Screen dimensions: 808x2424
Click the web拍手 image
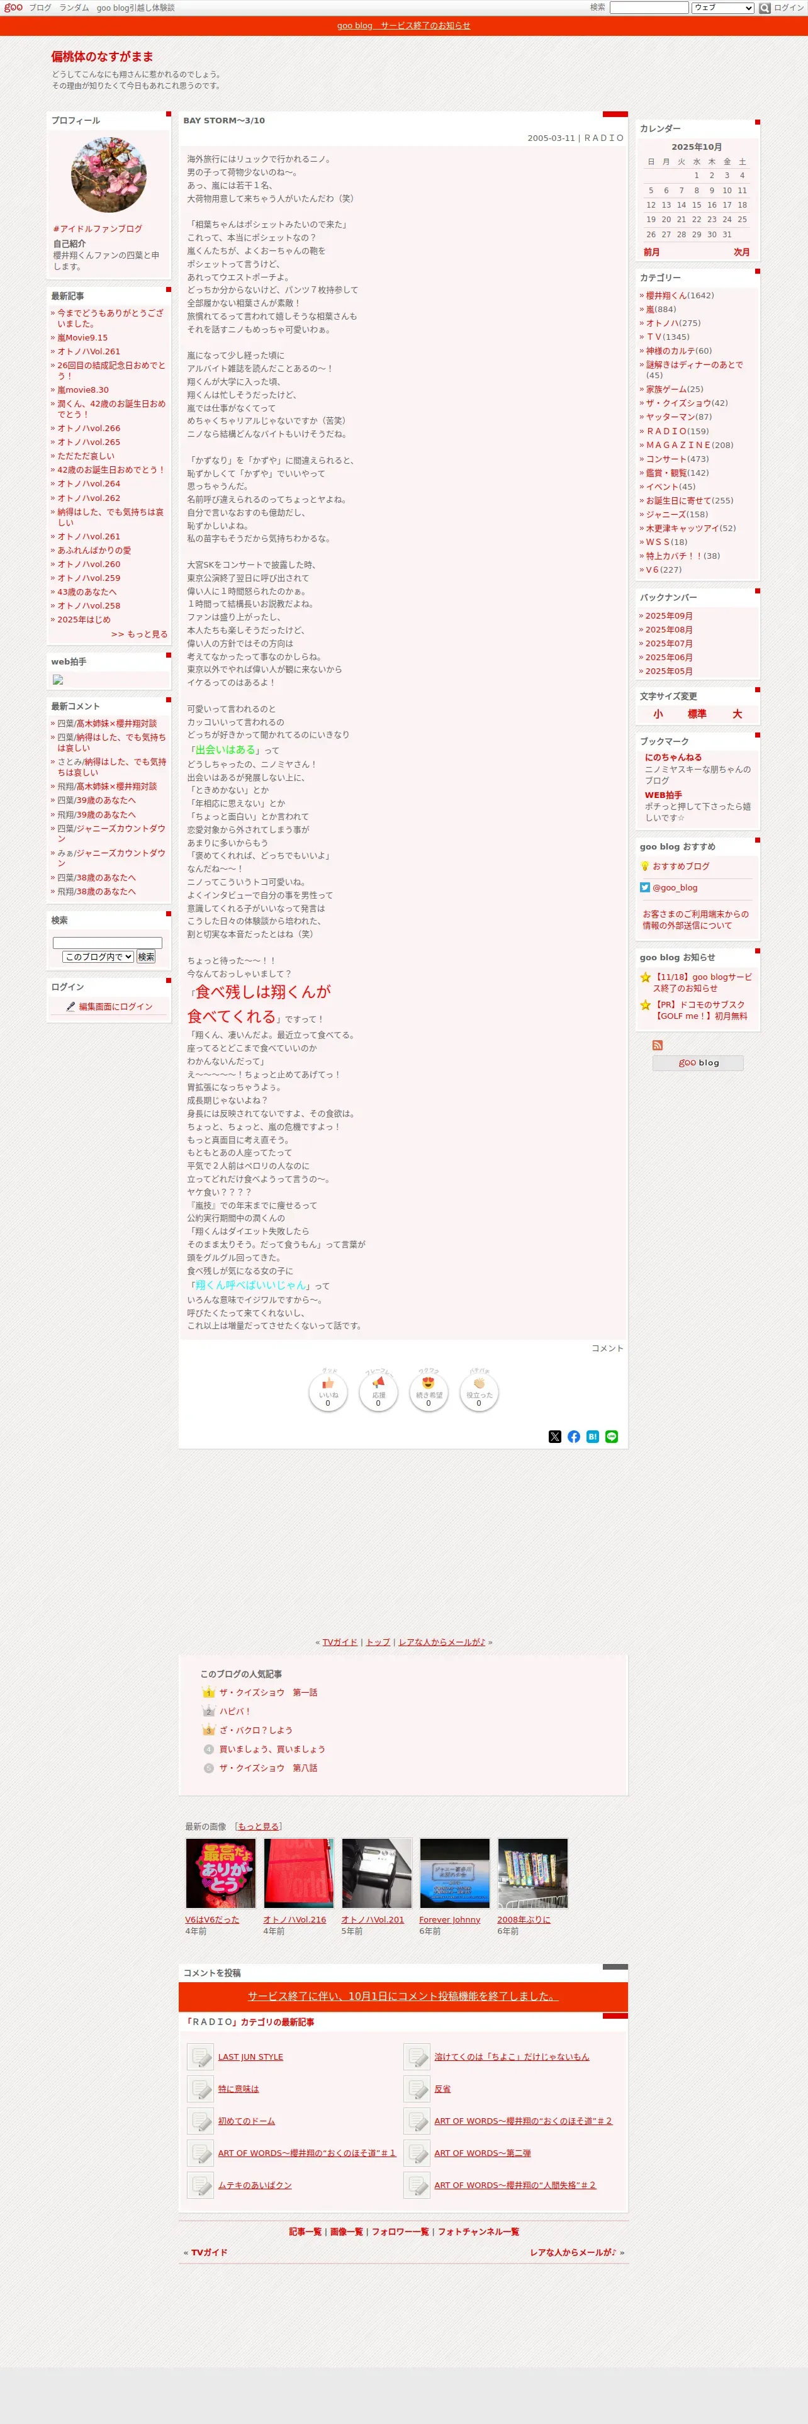[x=59, y=680]
